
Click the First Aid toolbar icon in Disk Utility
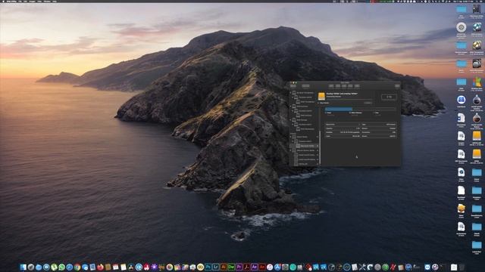(331, 85)
